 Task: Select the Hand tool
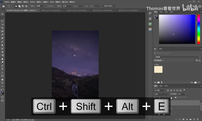pyautogui.click(x=2, y=79)
